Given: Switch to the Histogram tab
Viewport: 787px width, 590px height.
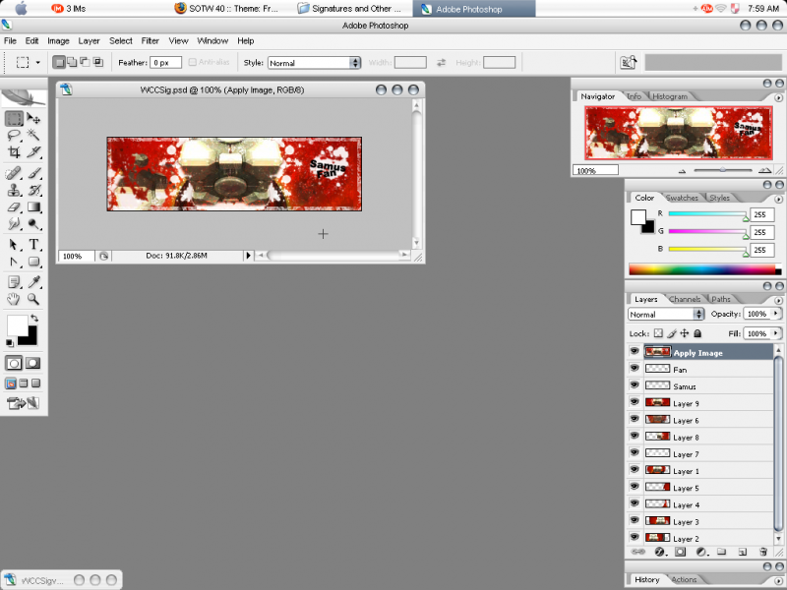Looking at the screenshot, I should tap(670, 96).
